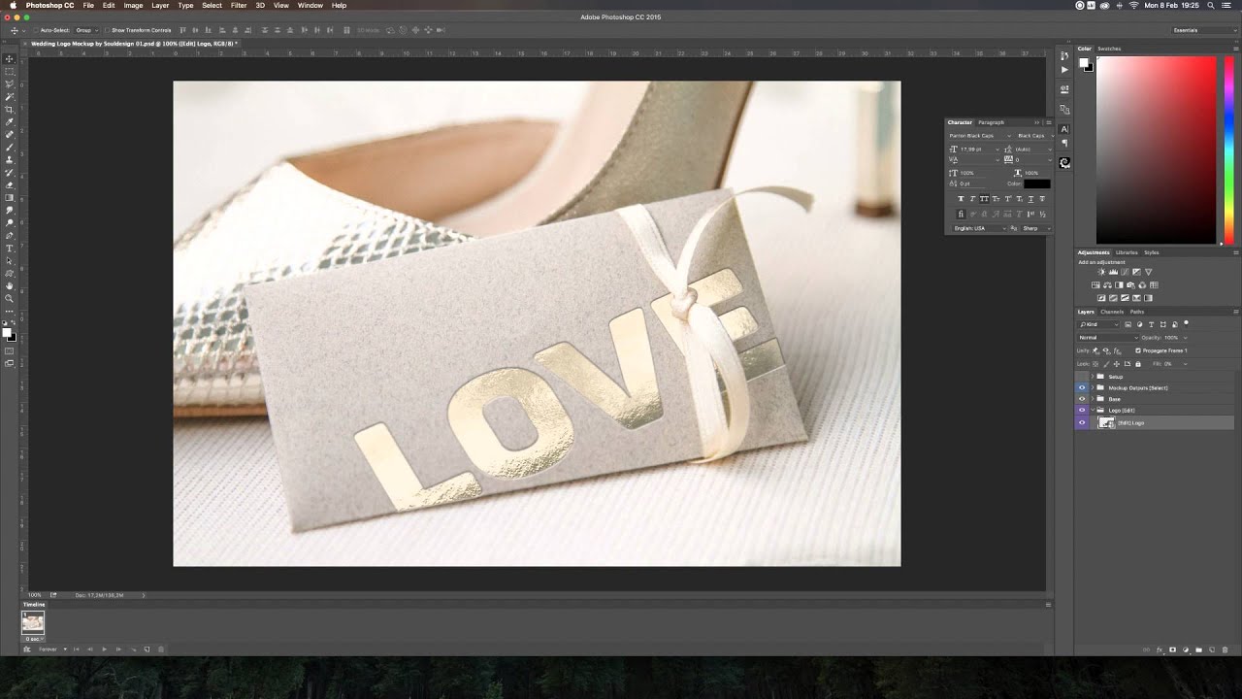Expand the Base layer group
Screen dimensions: 1242x699
click(x=1093, y=399)
